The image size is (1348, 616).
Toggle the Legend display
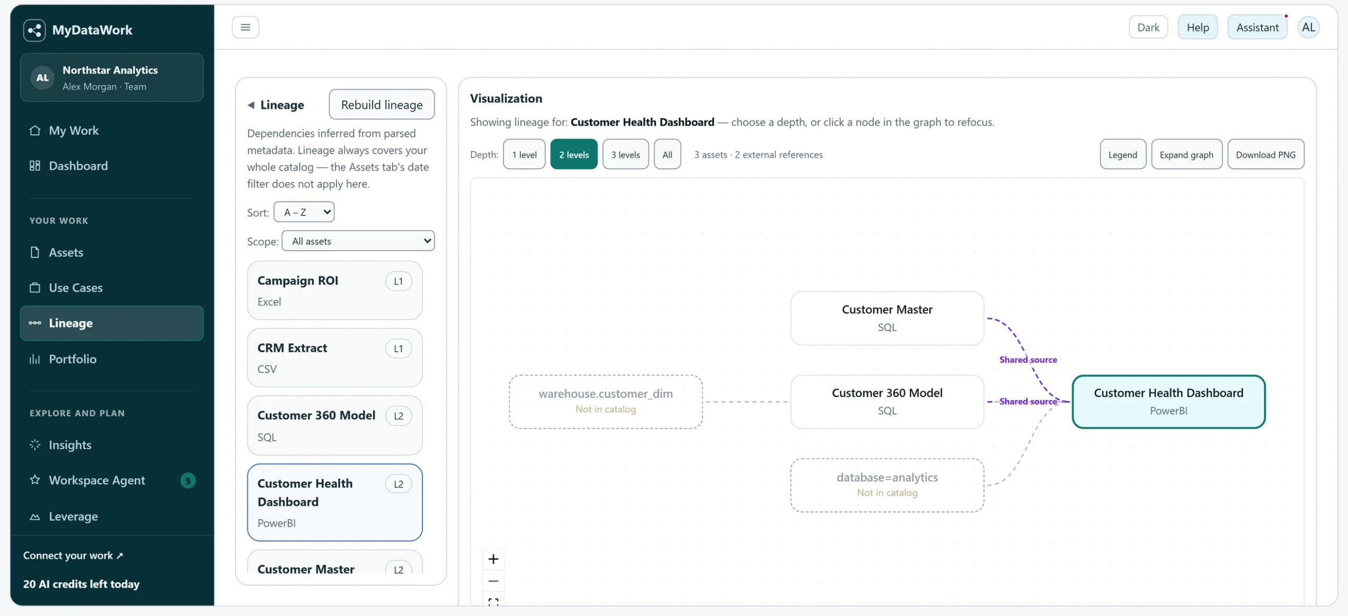[x=1123, y=154]
